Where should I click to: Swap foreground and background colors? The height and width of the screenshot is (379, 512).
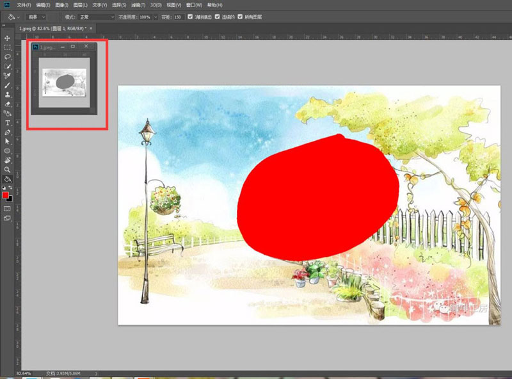[x=10, y=188]
